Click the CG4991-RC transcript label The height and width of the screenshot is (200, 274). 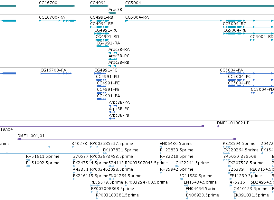click(x=106, y=30)
